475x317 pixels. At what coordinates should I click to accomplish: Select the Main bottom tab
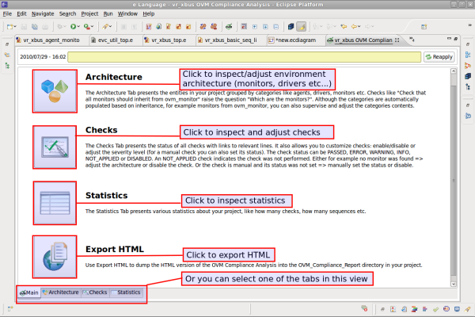point(29,292)
